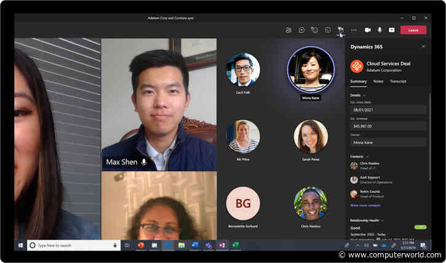446x263 pixels.
Task: Click the search box microphone icon
Action: click(115, 245)
